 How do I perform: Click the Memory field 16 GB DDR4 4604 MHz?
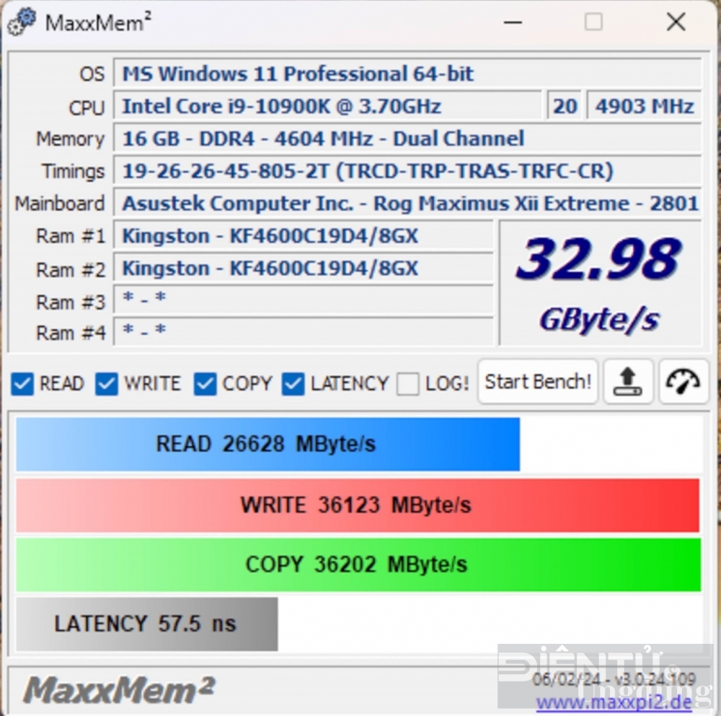[407, 139]
